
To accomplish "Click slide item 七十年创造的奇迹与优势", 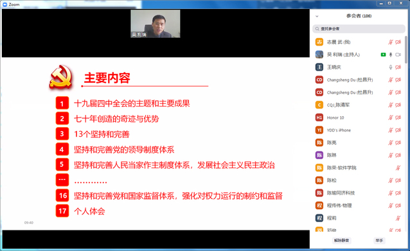I will 116,119.
